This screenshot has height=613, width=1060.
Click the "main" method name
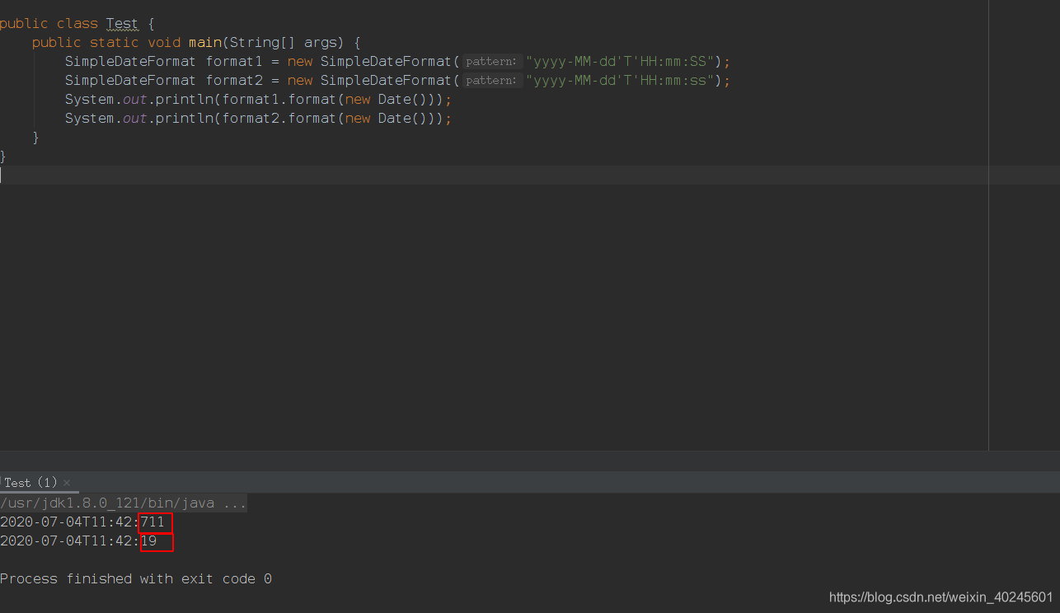[205, 43]
